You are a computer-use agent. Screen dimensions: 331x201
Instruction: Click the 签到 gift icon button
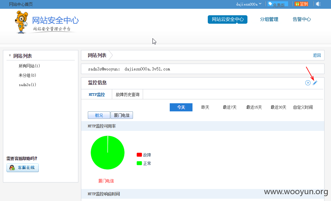pos(301,4)
